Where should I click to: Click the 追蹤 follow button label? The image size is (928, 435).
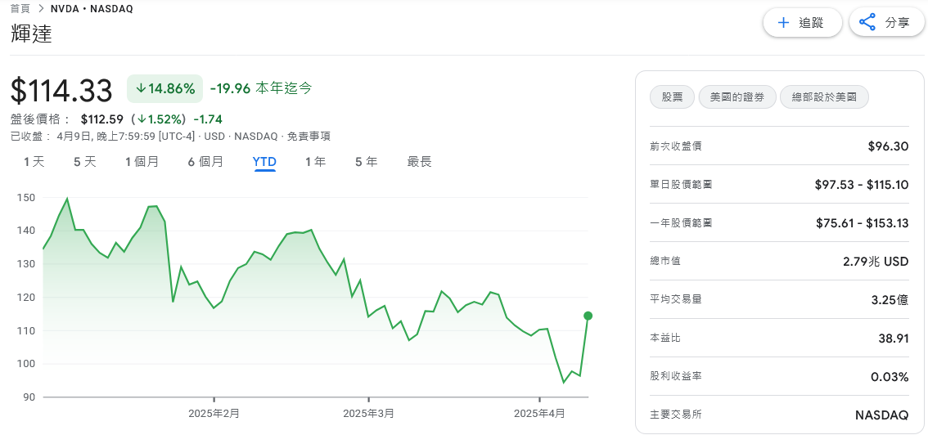pos(812,23)
